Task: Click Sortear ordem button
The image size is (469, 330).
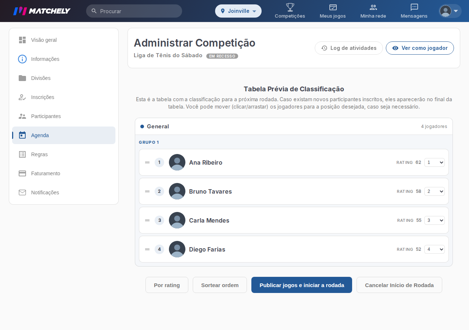Action: [x=220, y=285]
